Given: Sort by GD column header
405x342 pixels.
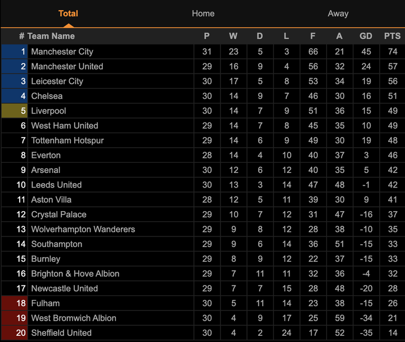Looking at the screenshot, I should [x=366, y=36].
